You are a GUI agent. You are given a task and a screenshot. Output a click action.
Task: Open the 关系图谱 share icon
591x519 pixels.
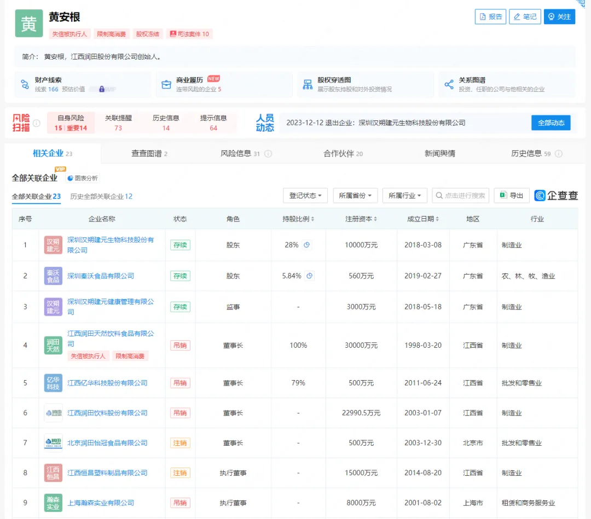tap(449, 84)
